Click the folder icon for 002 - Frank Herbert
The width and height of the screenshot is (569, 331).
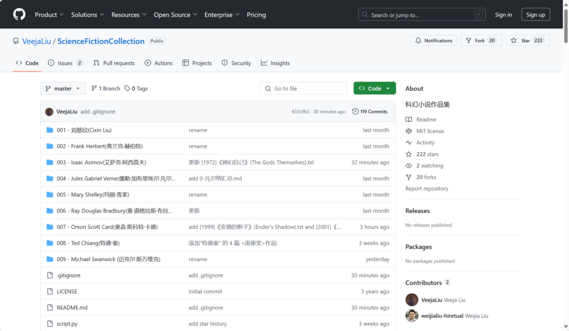[49, 146]
